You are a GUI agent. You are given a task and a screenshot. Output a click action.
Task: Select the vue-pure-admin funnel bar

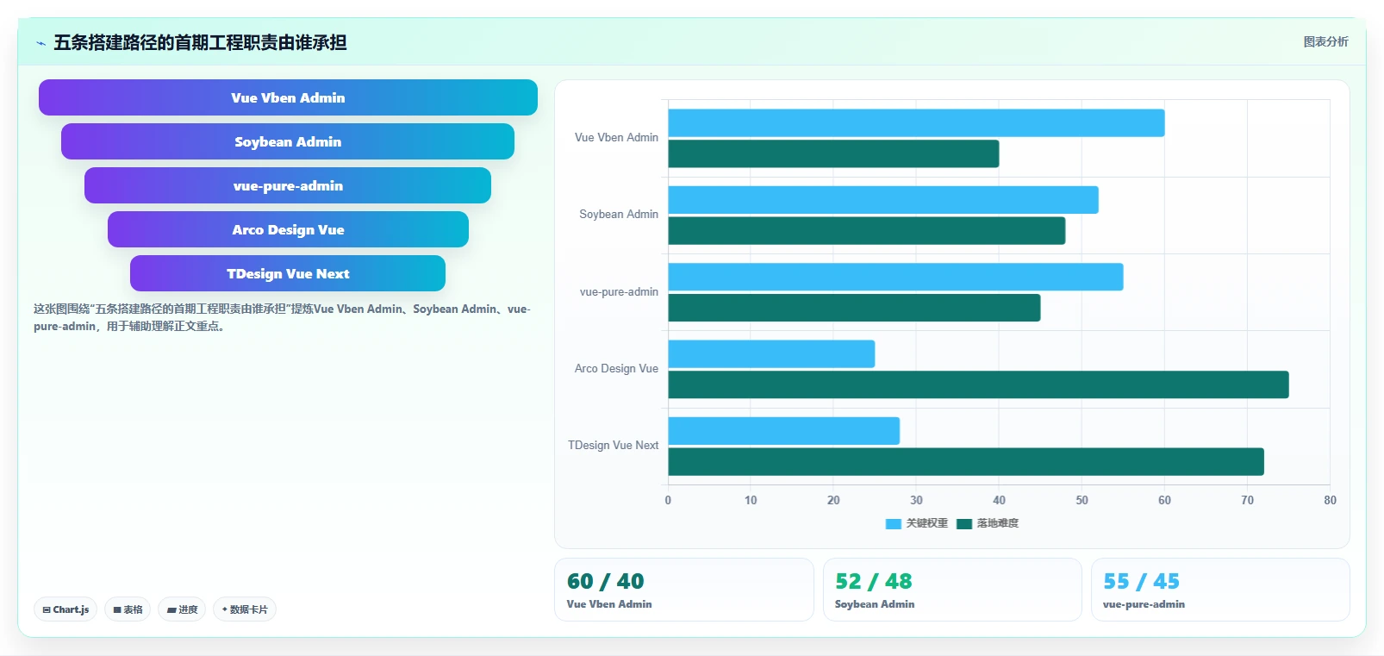pos(288,185)
